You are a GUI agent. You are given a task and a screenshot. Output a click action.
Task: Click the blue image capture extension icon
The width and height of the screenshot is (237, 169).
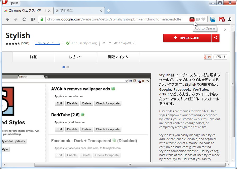[x=213, y=19]
